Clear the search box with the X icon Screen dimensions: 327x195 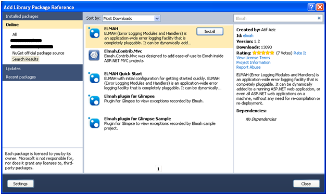[319, 18]
